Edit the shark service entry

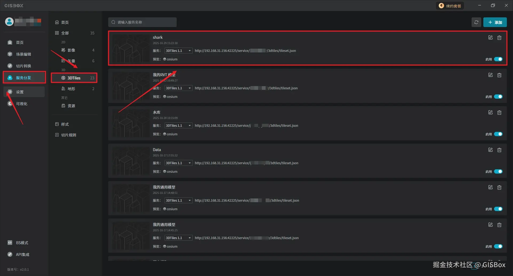490,38
